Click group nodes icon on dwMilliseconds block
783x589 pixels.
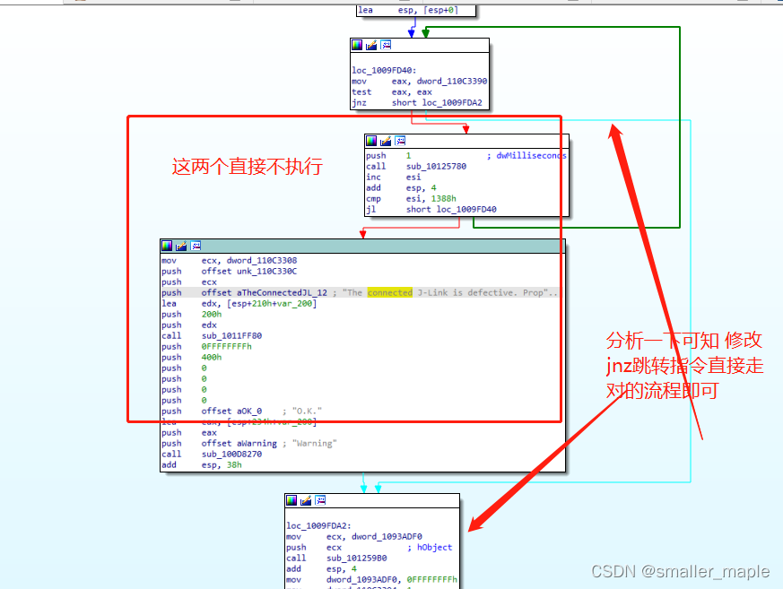coord(400,141)
